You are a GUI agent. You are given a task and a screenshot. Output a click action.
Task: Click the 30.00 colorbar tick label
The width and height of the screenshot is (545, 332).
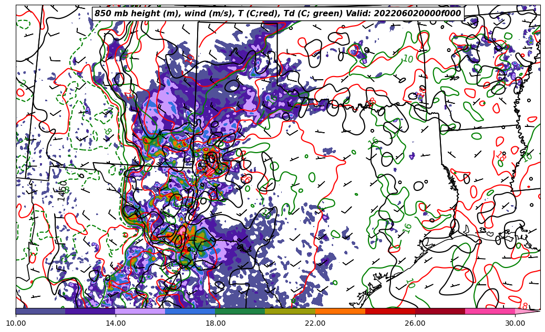(x=515, y=323)
